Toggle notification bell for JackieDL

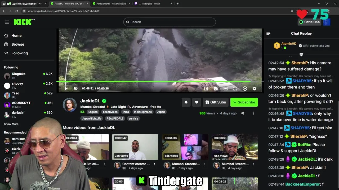coord(186,102)
